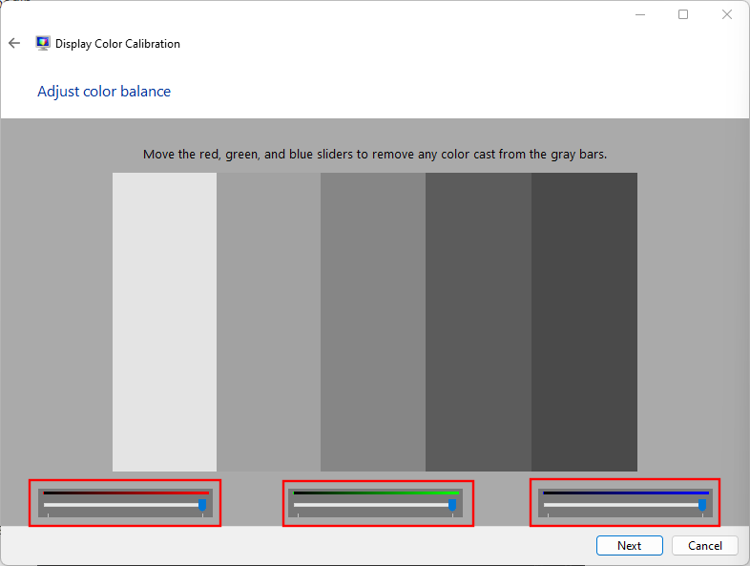
Task: Go back using the back arrow
Action: (x=14, y=44)
